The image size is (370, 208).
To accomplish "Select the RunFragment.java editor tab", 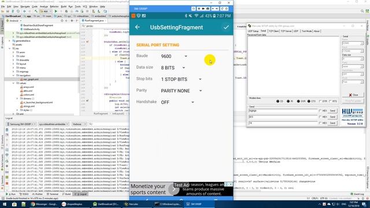I will tap(94, 21).
